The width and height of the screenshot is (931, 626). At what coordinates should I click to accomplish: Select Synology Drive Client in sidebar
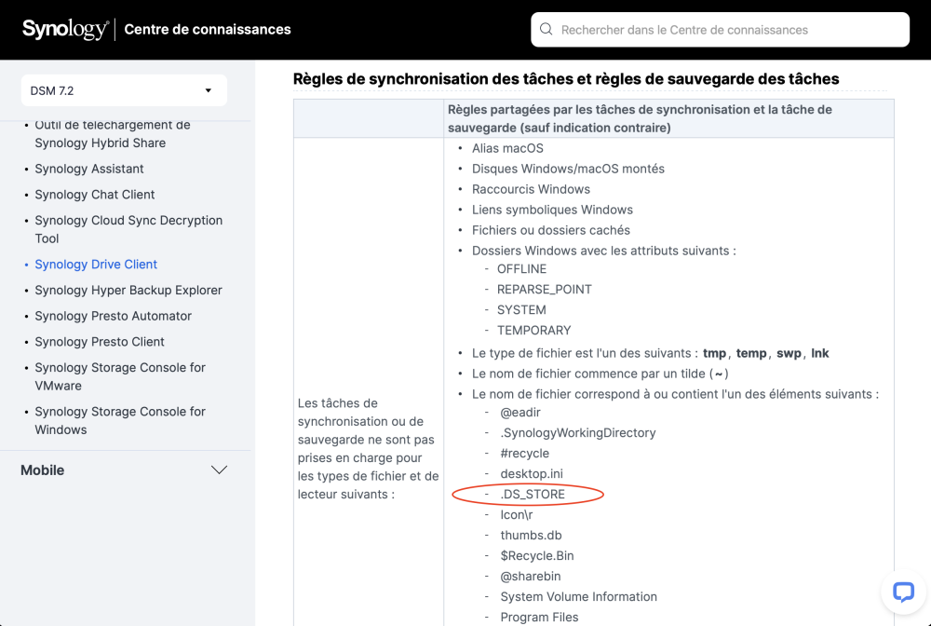[x=96, y=265]
